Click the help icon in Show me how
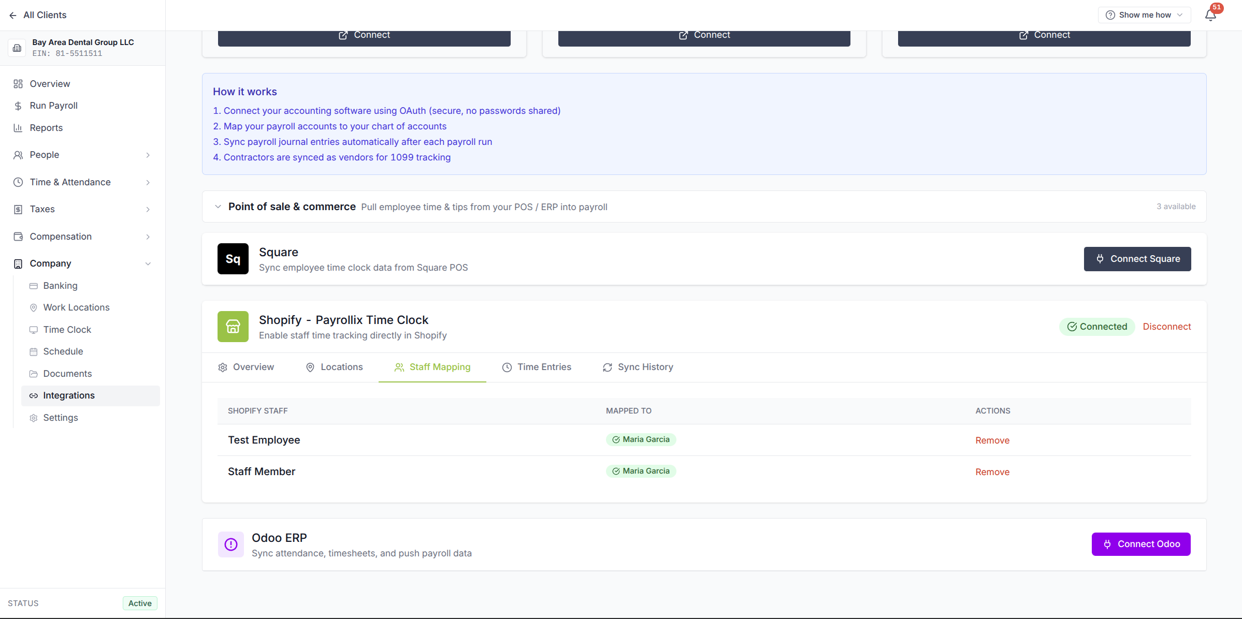This screenshot has height=619, width=1242. [1110, 15]
